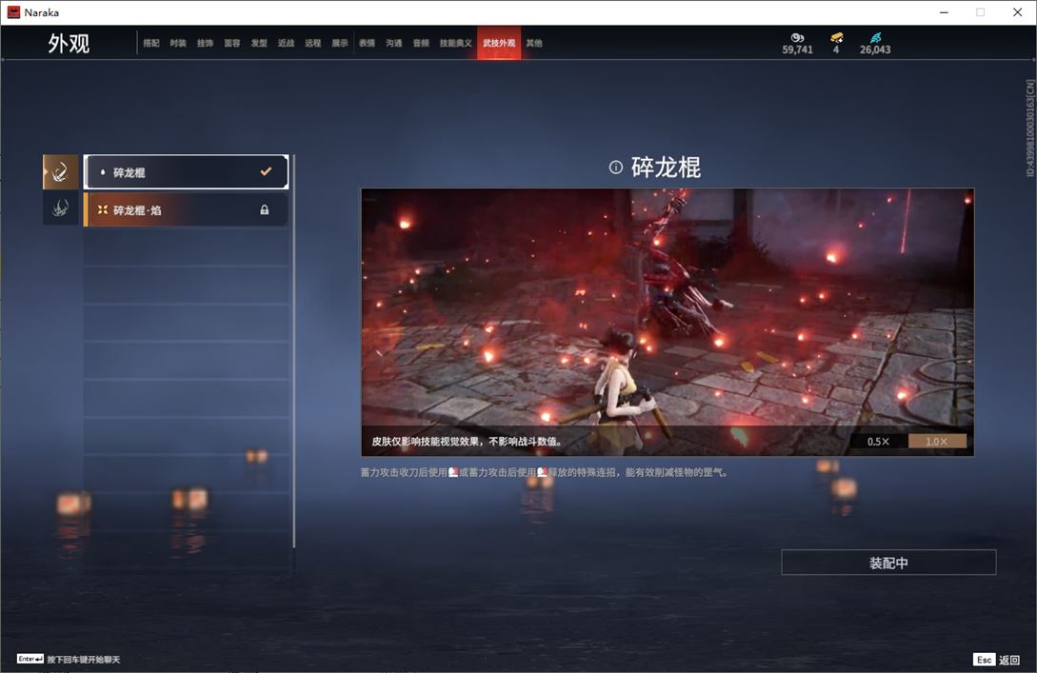The image size is (1037, 673).
Task: Click the lock icon on 碎龙棍·焰
Action: point(265,209)
